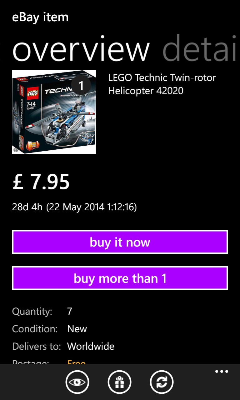The image size is (240, 400).
Task: Tap the Delivers to label
Action: coord(37,346)
